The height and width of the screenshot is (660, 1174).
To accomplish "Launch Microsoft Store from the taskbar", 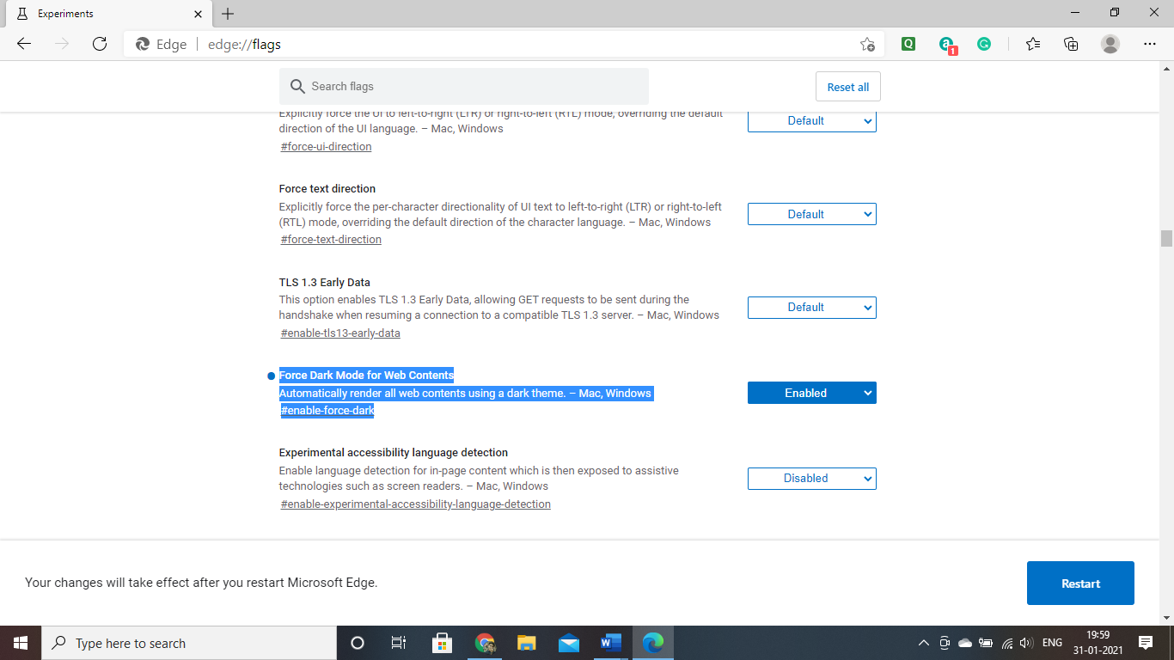I will coord(443,643).
